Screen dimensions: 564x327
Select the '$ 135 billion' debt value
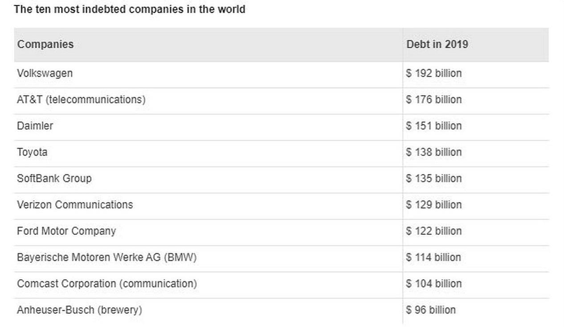pyautogui.click(x=433, y=178)
